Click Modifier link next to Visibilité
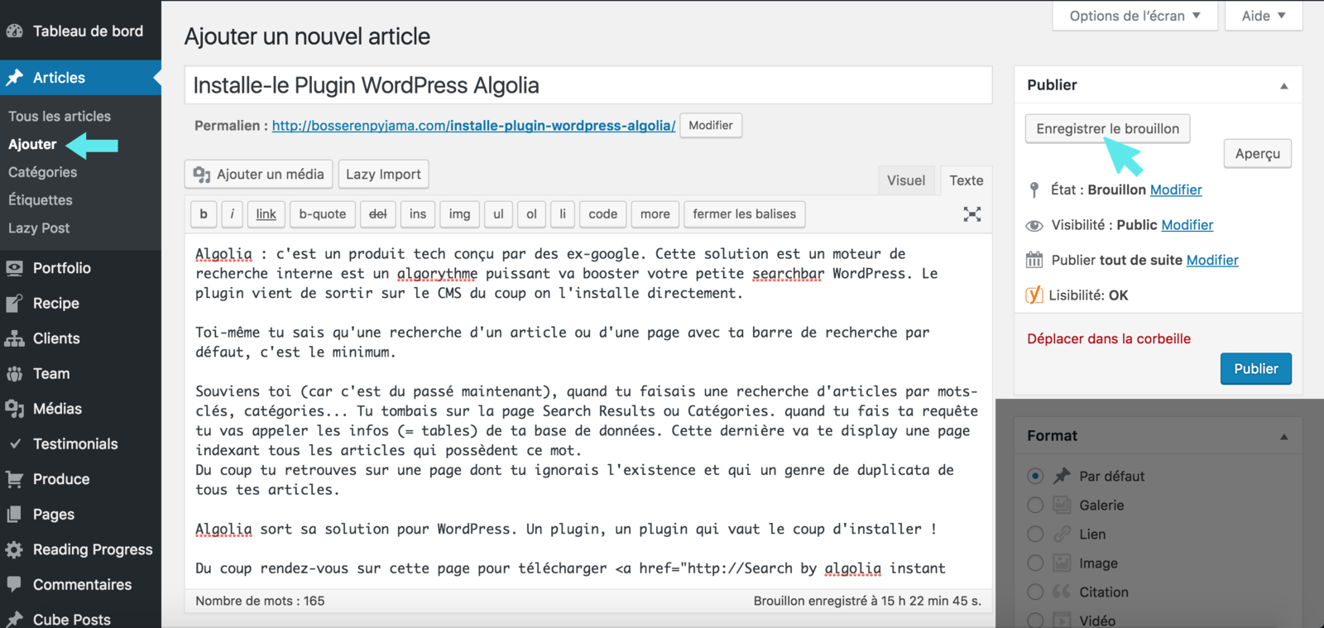The image size is (1324, 628). (1187, 225)
